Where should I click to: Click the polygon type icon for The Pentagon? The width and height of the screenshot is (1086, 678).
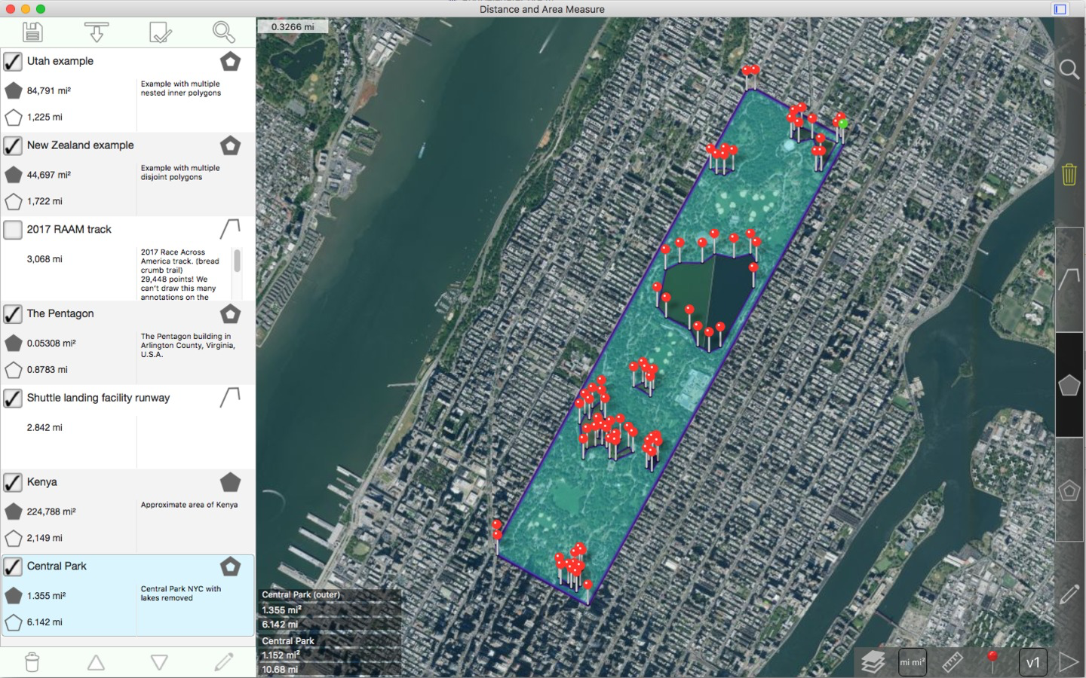point(230,313)
